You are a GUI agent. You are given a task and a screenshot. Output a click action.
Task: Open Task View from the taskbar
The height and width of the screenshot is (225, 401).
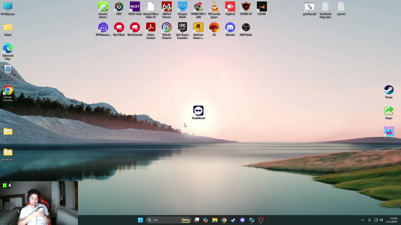[x=196, y=220]
